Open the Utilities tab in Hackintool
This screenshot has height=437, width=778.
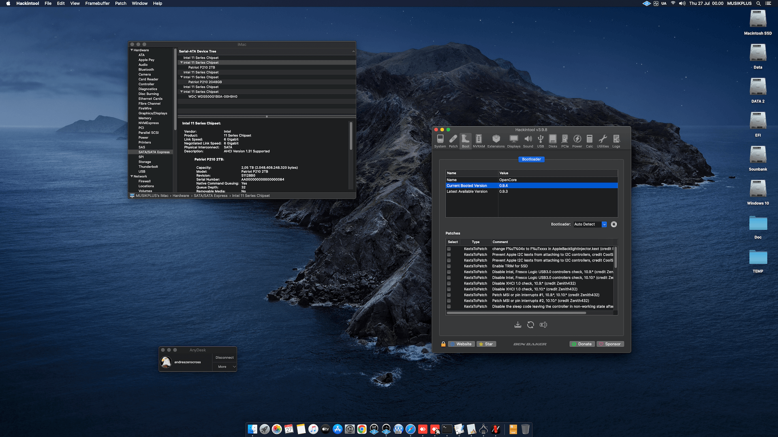(603, 141)
